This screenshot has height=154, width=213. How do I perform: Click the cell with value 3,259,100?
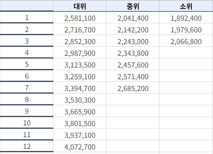click(80, 76)
